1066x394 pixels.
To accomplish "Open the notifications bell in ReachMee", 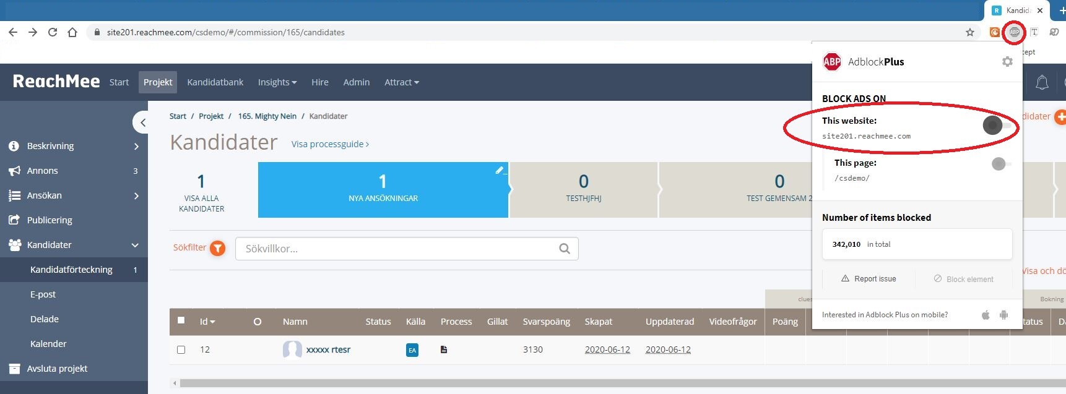I will pos(1042,82).
